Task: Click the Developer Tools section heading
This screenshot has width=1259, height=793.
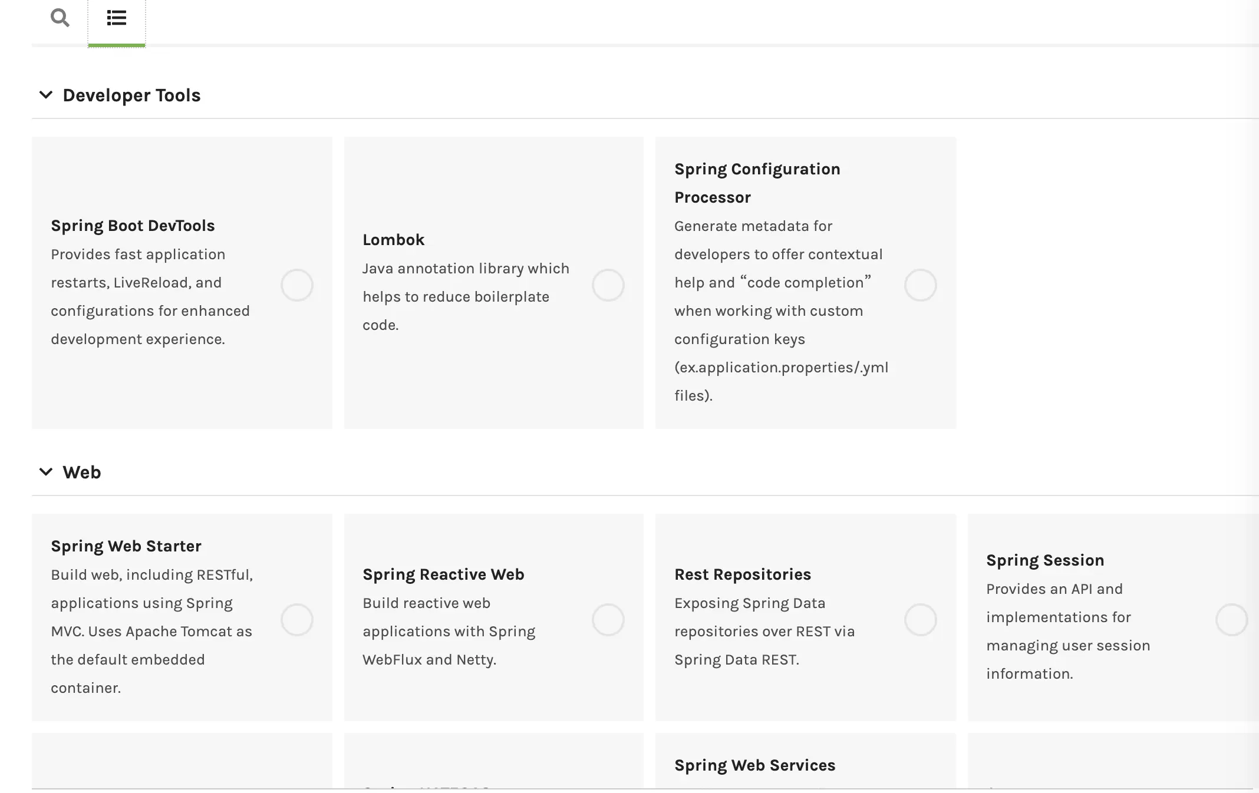Action: [x=131, y=95]
